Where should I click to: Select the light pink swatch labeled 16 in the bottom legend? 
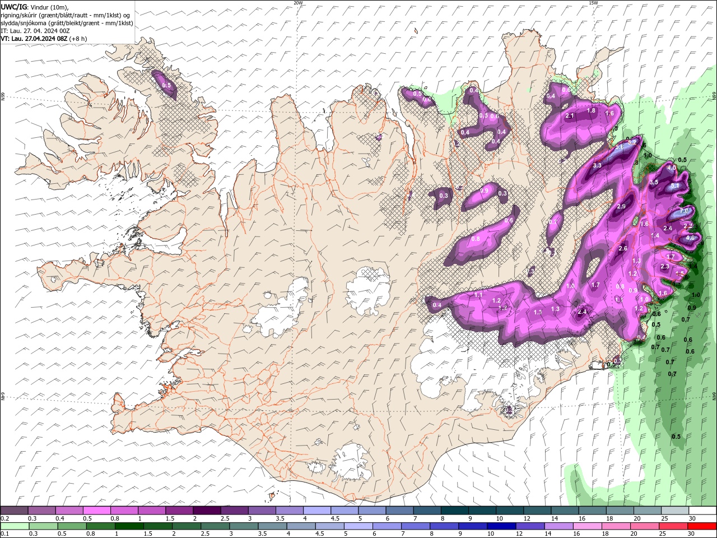click(586, 526)
